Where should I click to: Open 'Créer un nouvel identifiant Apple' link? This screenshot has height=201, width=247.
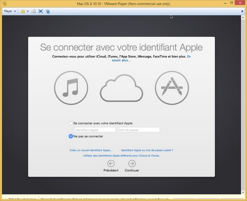coord(91,150)
